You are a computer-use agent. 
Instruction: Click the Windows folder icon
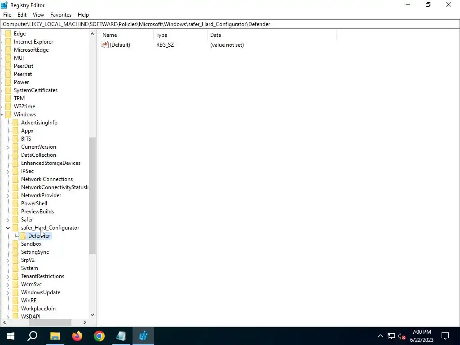[8, 115]
